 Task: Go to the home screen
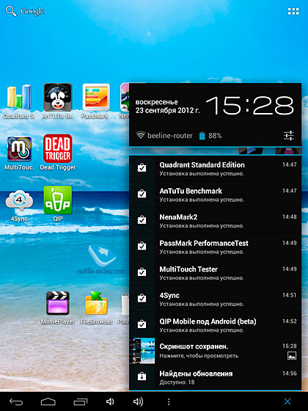click(48, 401)
